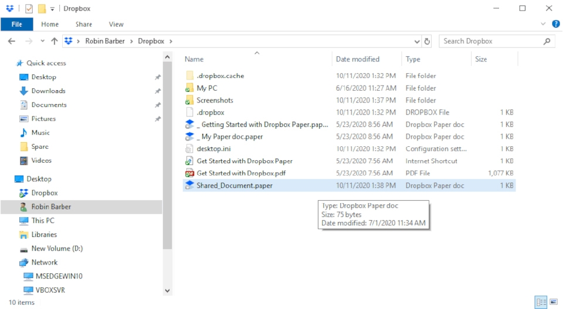Open Videos in the navigation pane
Viewport: 563px width, 309px height.
[41, 160]
